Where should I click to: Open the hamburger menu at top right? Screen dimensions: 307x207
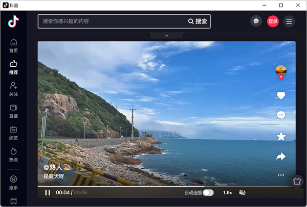[x=289, y=21]
